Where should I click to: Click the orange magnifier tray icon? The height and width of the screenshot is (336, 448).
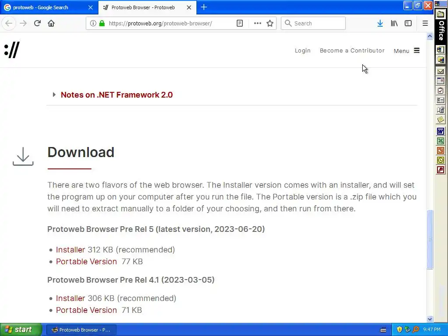[416, 330]
